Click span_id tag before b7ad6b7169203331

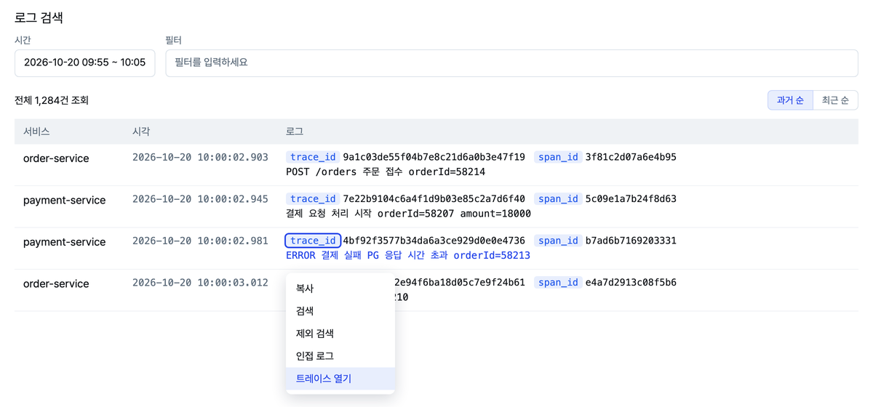[x=558, y=241]
